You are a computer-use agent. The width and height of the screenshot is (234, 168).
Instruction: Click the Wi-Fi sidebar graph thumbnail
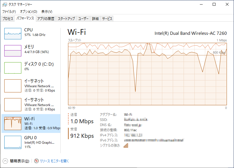point(13,123)
